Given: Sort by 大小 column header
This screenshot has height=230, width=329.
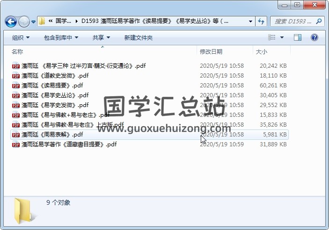Looking at the screenshot, I should tap(262, 51).
